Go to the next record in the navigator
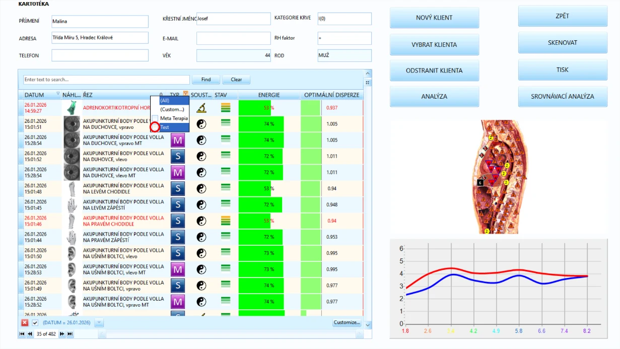 (x=62, y=334)
